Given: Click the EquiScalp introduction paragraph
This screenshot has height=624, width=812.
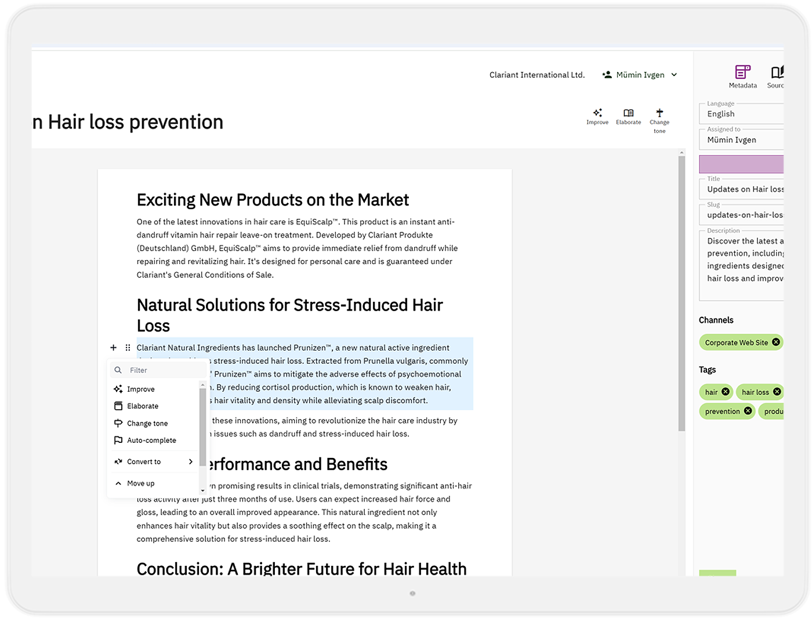Looking at the screenshot, I should pos(298,248).
